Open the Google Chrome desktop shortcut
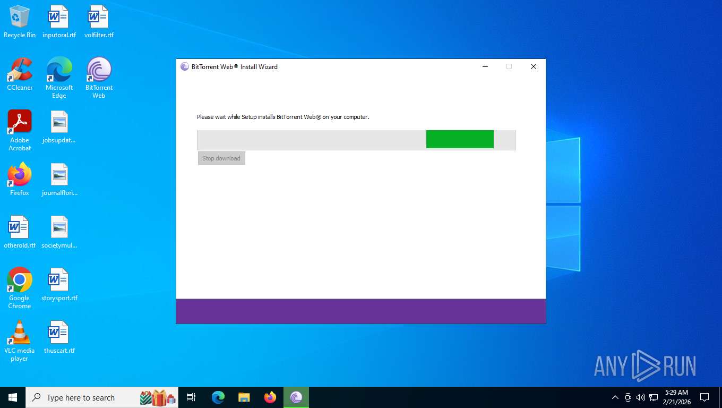The height and width of the screenshot is (408, 722). pos(20,288)
